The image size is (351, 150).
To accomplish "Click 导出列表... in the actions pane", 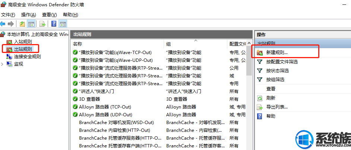I will (277, 107).
